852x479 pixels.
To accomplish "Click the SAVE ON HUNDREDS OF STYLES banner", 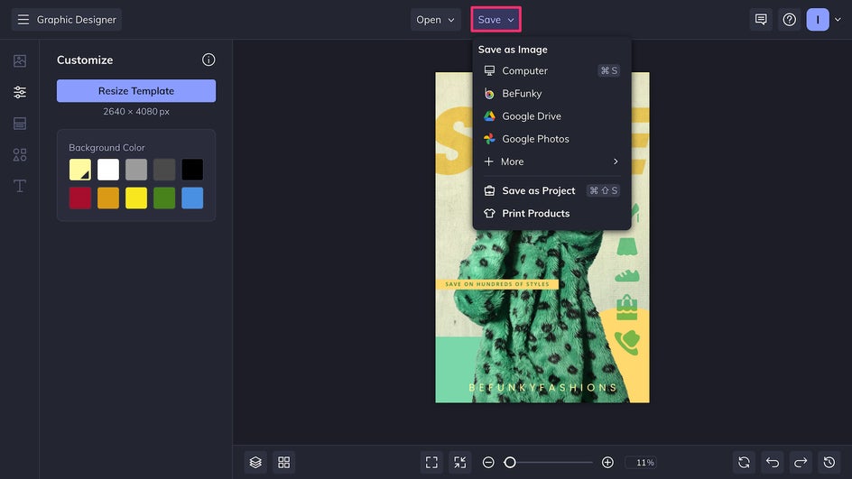I will point(496,284).
